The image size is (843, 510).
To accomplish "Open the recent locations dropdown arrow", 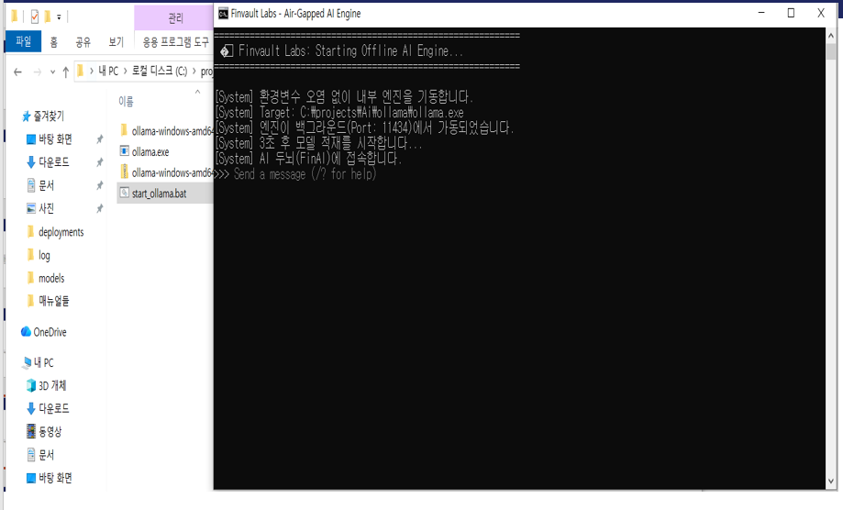I will click(52, 72).
